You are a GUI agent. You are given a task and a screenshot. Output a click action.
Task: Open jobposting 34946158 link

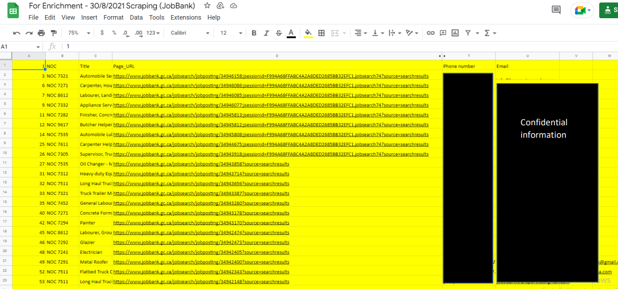coord(271,76)
